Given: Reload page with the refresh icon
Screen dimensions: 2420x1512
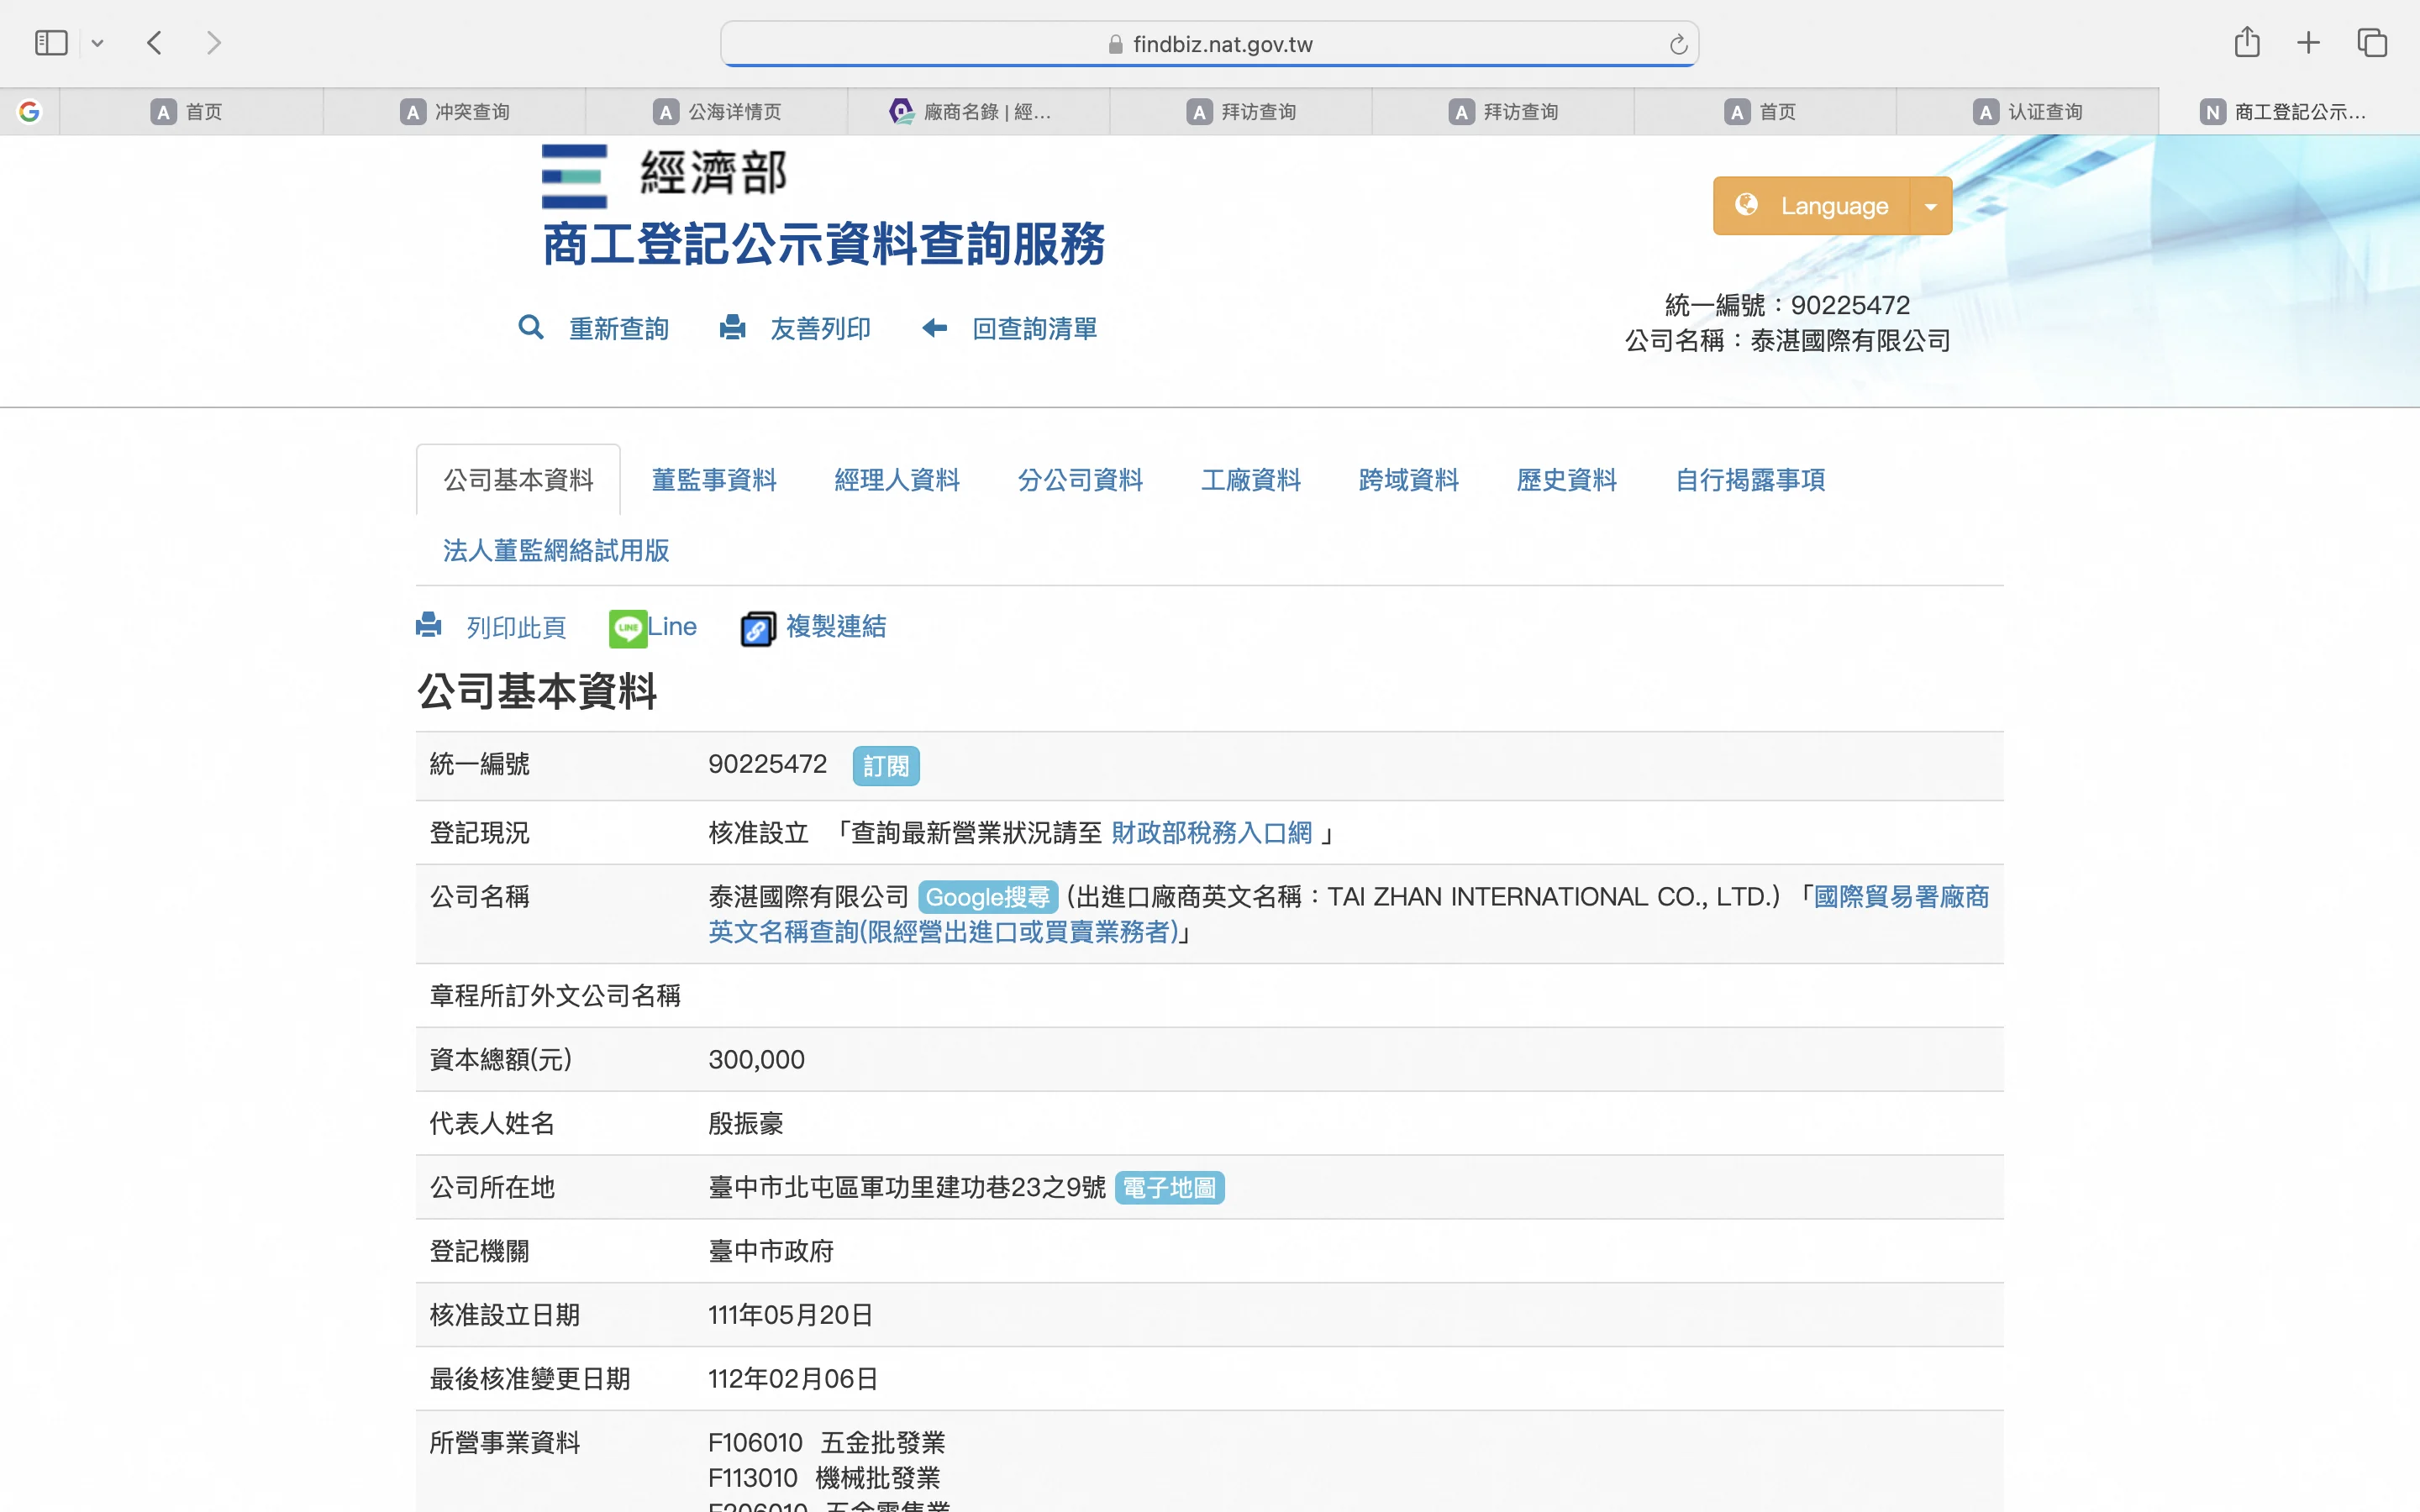Looking at the screenshot, I should [x=1677, y=44].
